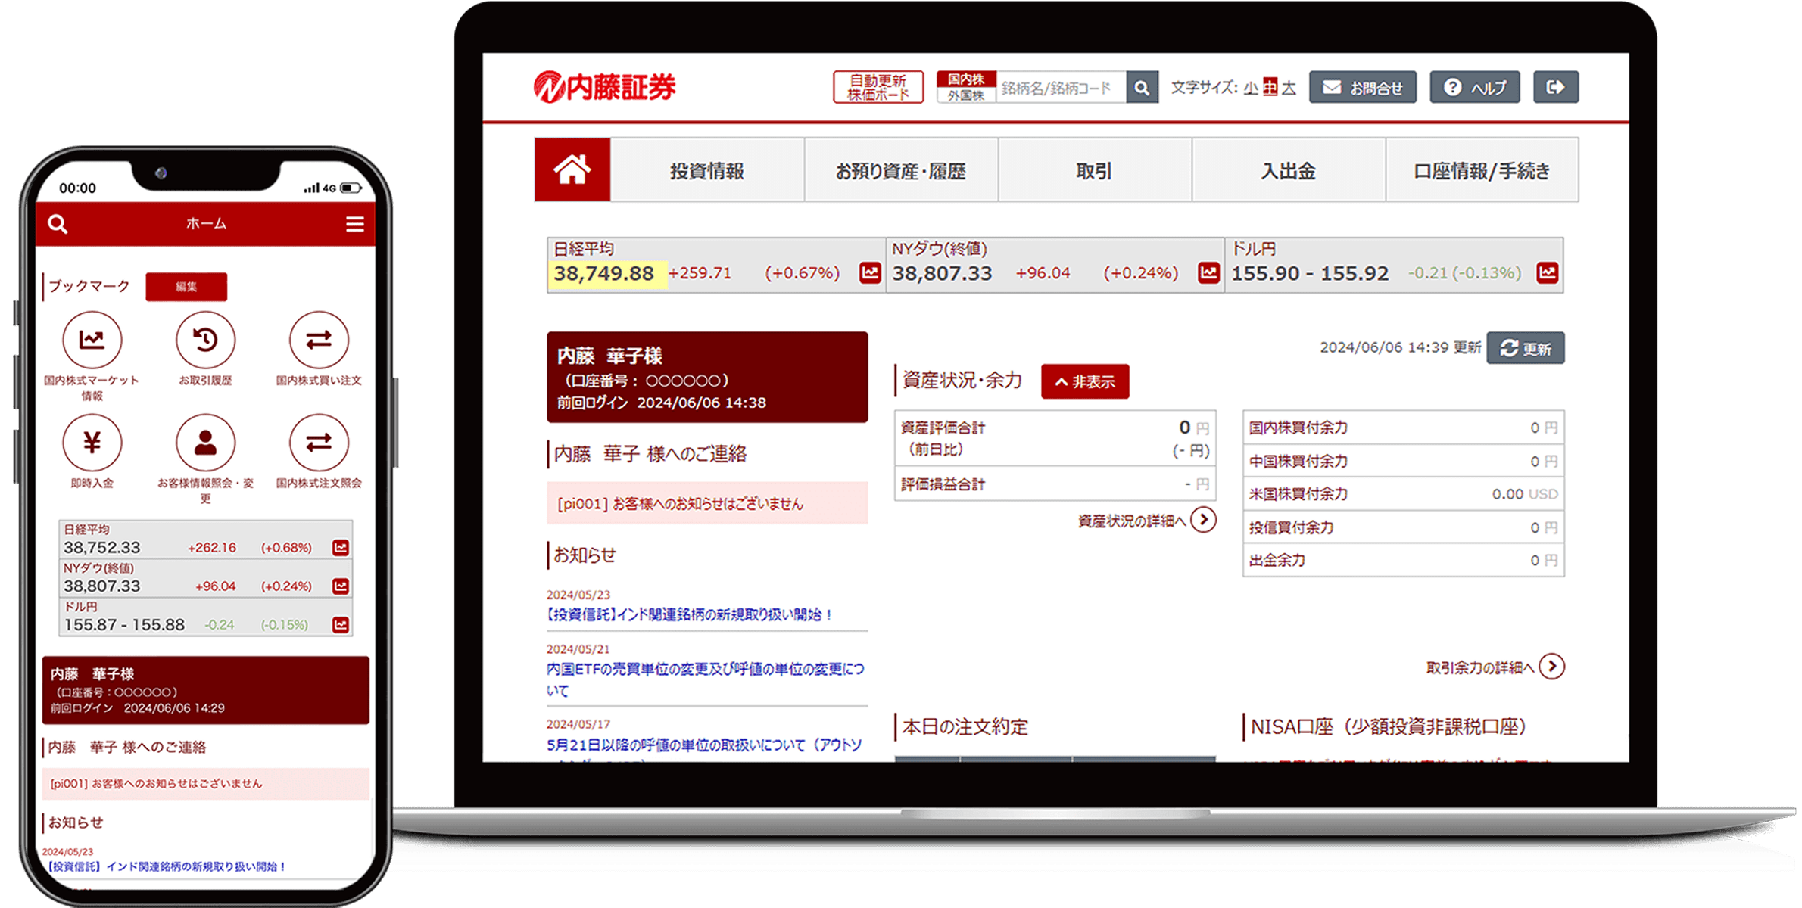Image resolution: width=1802 pixels, height=908 pixels.
Task: Set 文字サイズ to 大
Action: (x=1289, y=88)
